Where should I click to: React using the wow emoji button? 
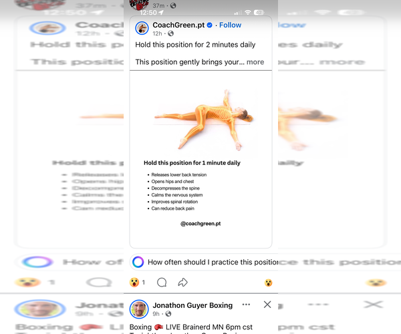pyautogui.click(x=134, y=283)
